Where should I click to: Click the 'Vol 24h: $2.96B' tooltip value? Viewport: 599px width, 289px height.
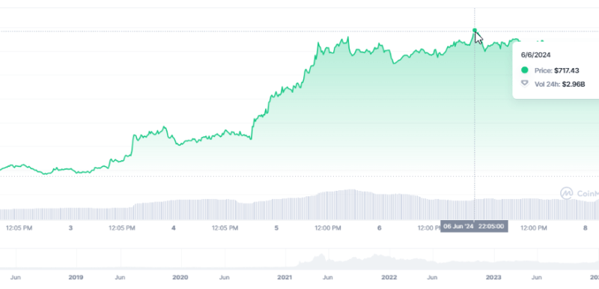click(x=559, y=84)
